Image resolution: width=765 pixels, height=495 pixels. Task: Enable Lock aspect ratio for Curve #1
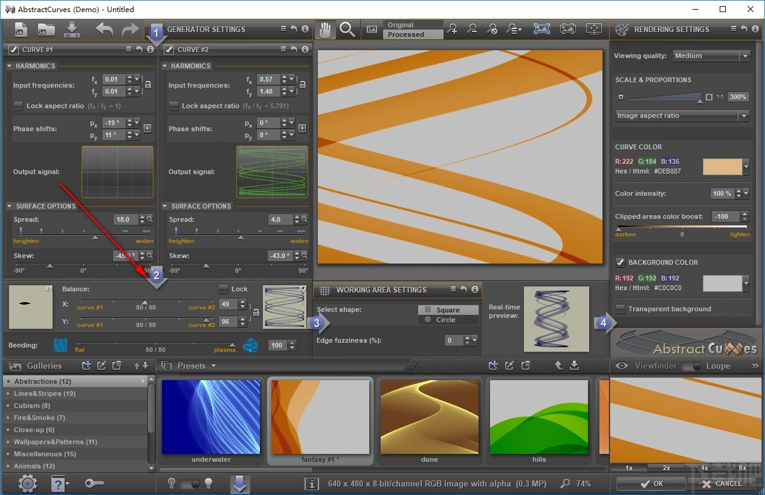pyautogui.click(x=20, y=106)
